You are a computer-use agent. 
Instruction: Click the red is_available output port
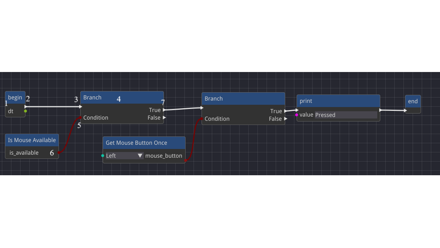[59, 153]
